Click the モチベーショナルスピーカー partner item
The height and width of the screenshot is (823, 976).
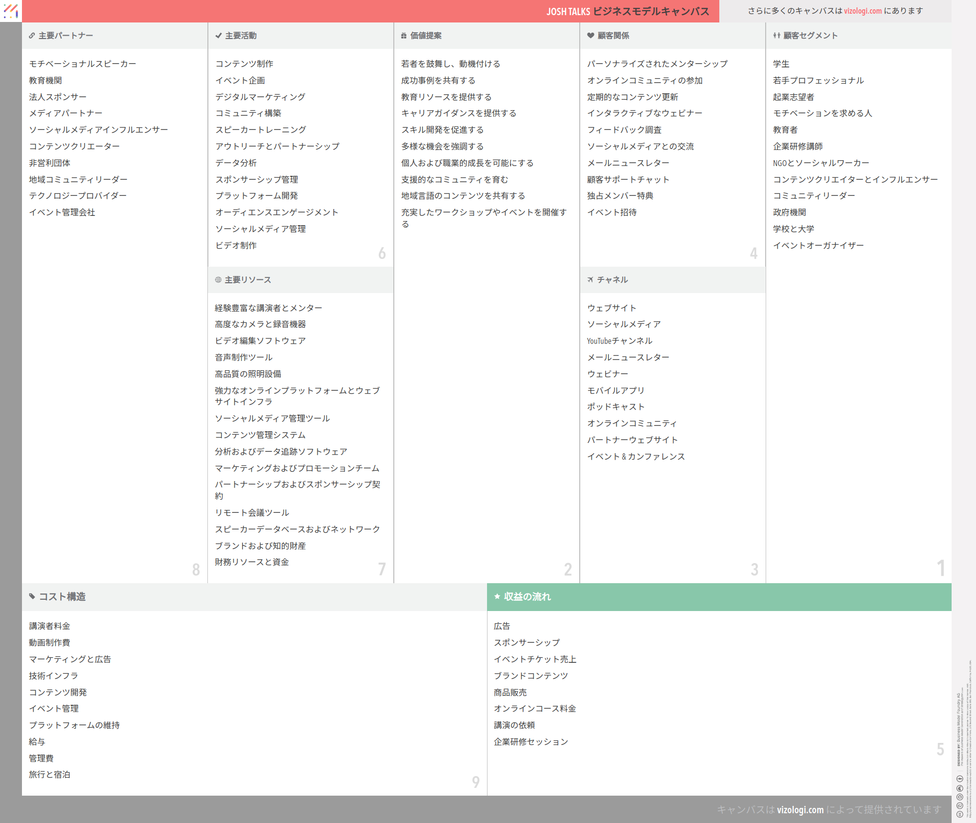(82, 64)
